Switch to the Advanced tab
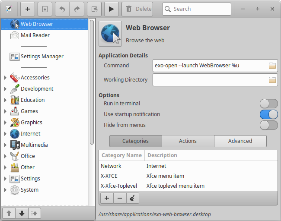The width and height of the screenshot is (281, 221). tap(240, 141)
